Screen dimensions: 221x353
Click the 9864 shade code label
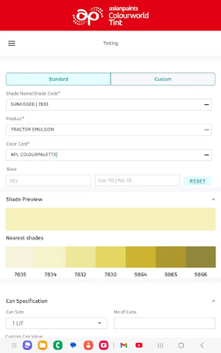141,275
